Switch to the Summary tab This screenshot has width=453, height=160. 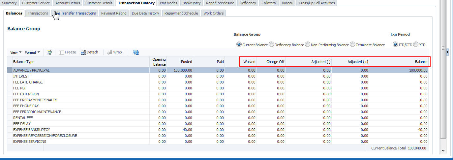[9, 3]
